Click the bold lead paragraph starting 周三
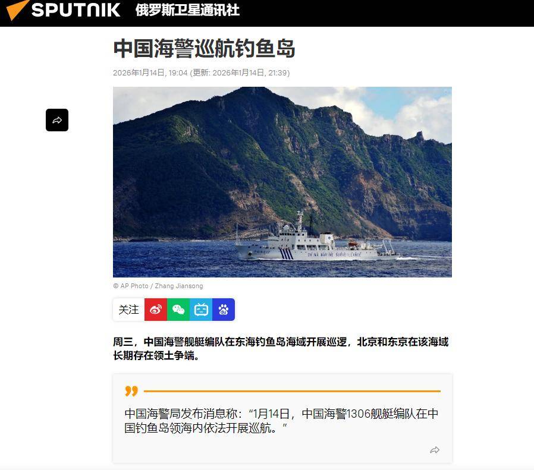Viewport: 534px width, 470px height. [281, 349]
